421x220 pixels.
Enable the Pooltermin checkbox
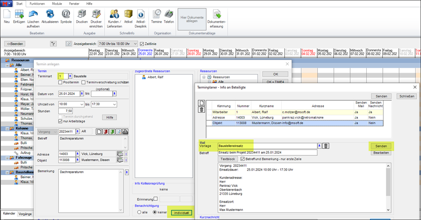click(x=61, y=82)
